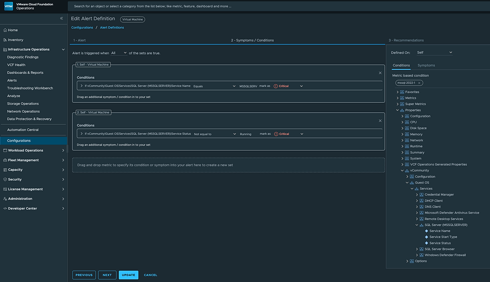490x282 pixels.
Task: Expand Super Metrics tree node
Action: [x=397, y=104]
